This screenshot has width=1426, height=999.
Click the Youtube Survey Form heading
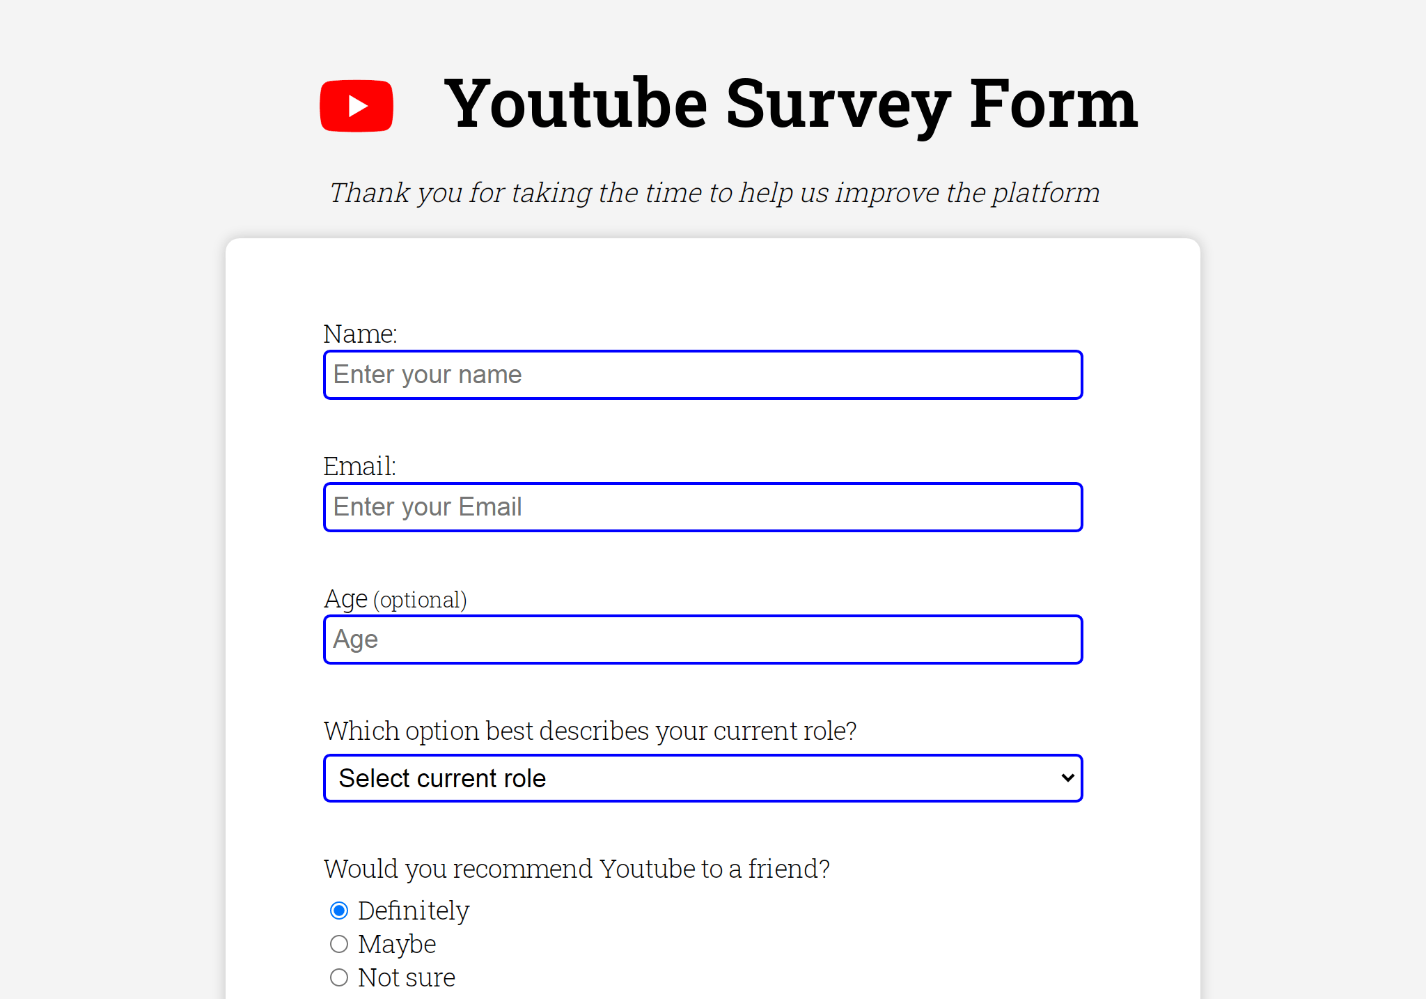click(x=790, y=104)
